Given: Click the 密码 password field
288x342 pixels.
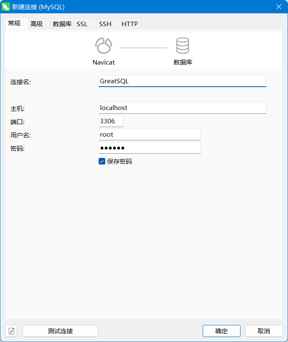Looking at the screenshot, I should point(150,148).
